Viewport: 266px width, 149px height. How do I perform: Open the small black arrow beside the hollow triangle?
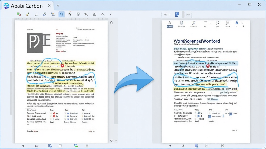coord(116,141)
